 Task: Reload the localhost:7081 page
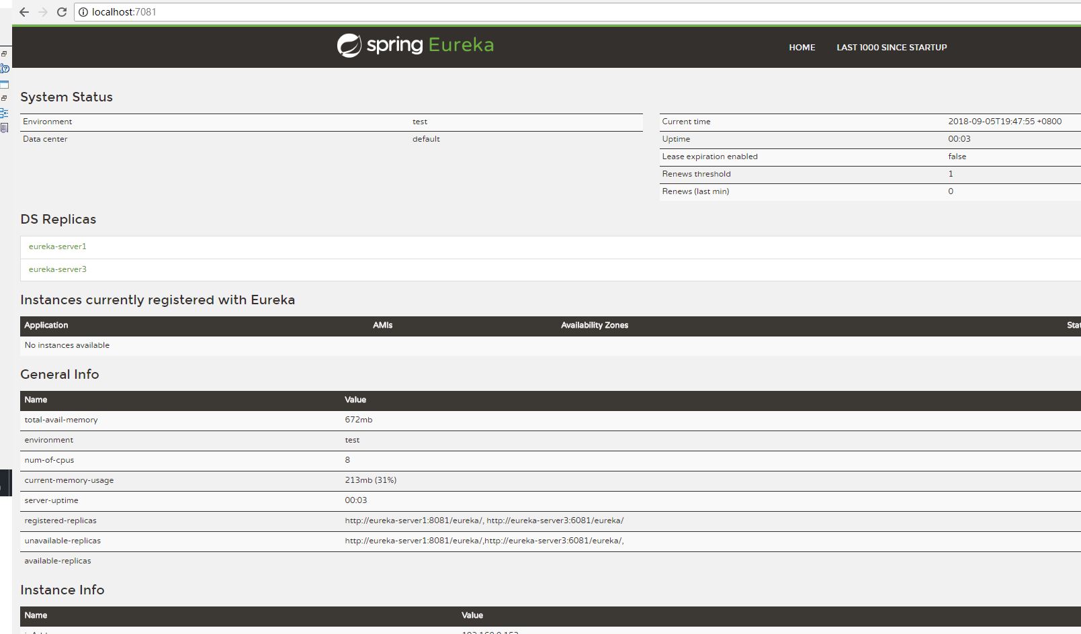click(62, 12)
